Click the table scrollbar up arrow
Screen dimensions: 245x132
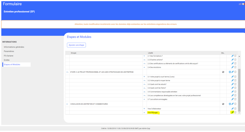[x=239, y=56]
